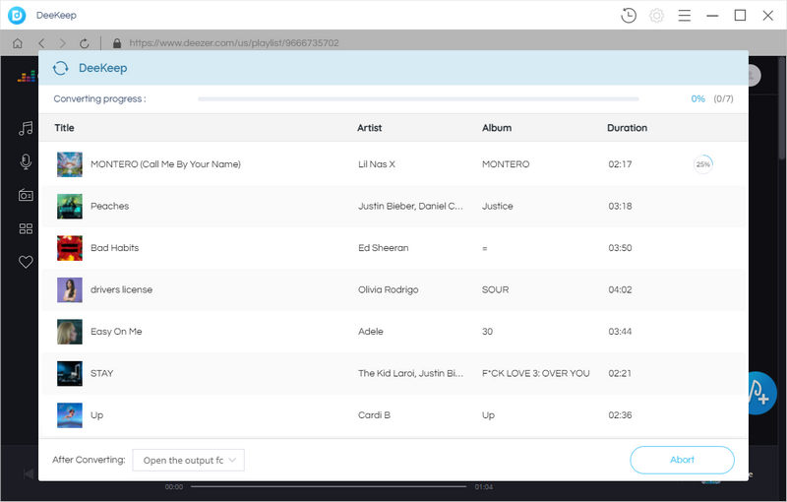Click the Easy On Me cover thumbnail
The width and height of the screenshot is (787, 502).
(x=69, y=332)
